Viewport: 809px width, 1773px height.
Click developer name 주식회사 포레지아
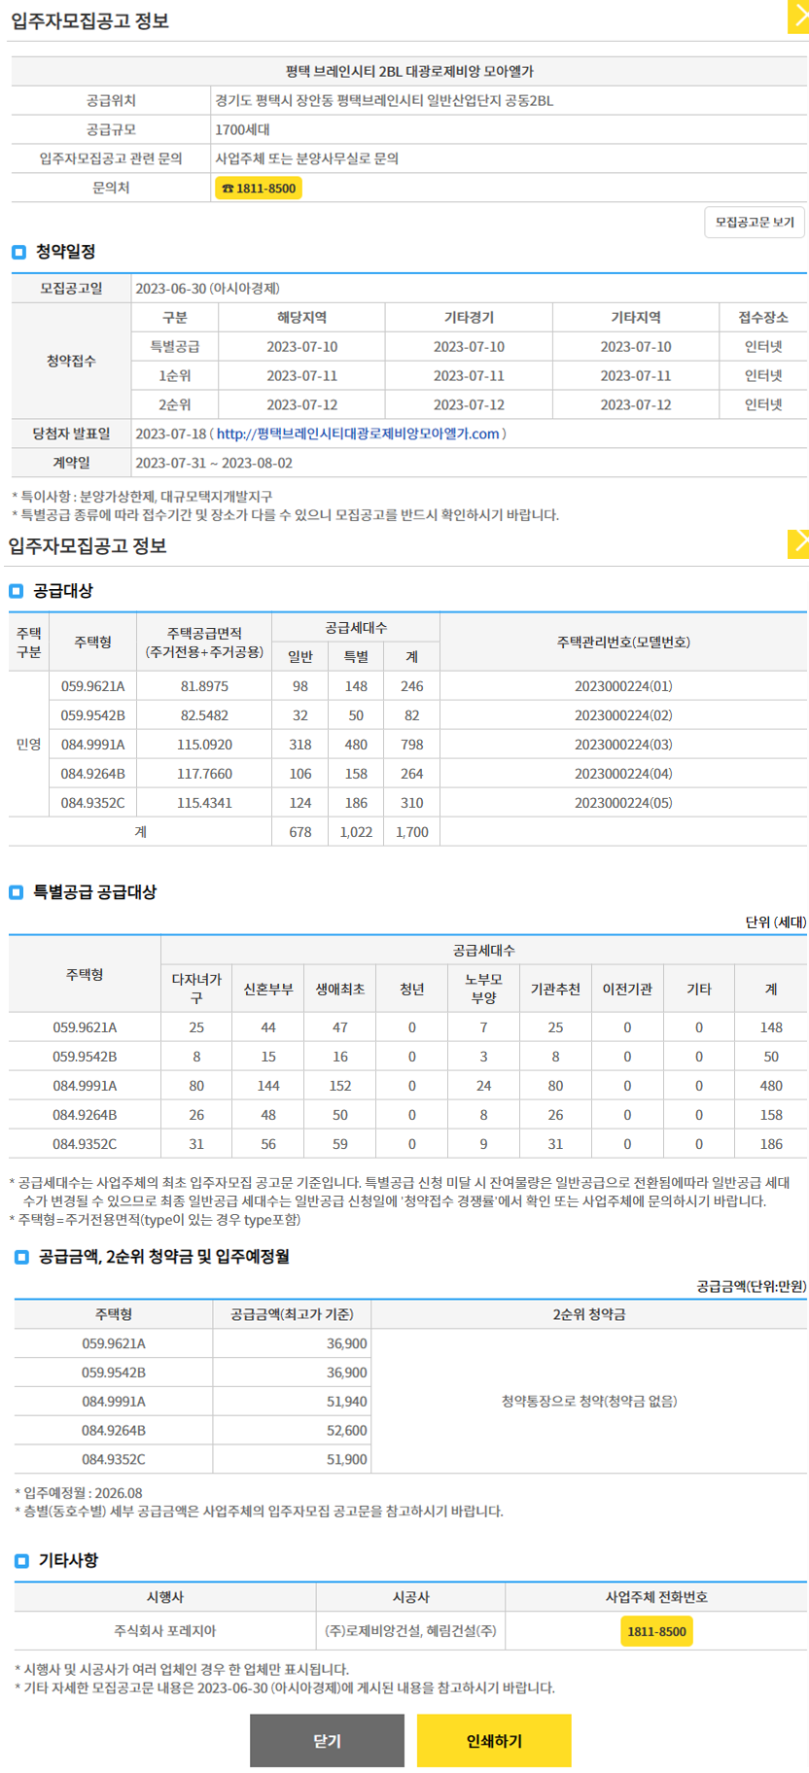coord(165,1630)
